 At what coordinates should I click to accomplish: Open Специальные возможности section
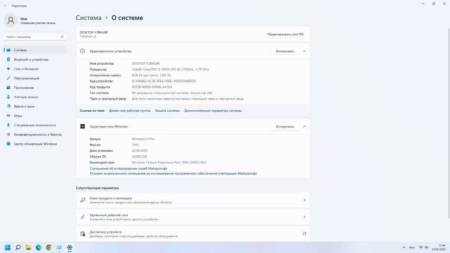[x=35, y=125]
